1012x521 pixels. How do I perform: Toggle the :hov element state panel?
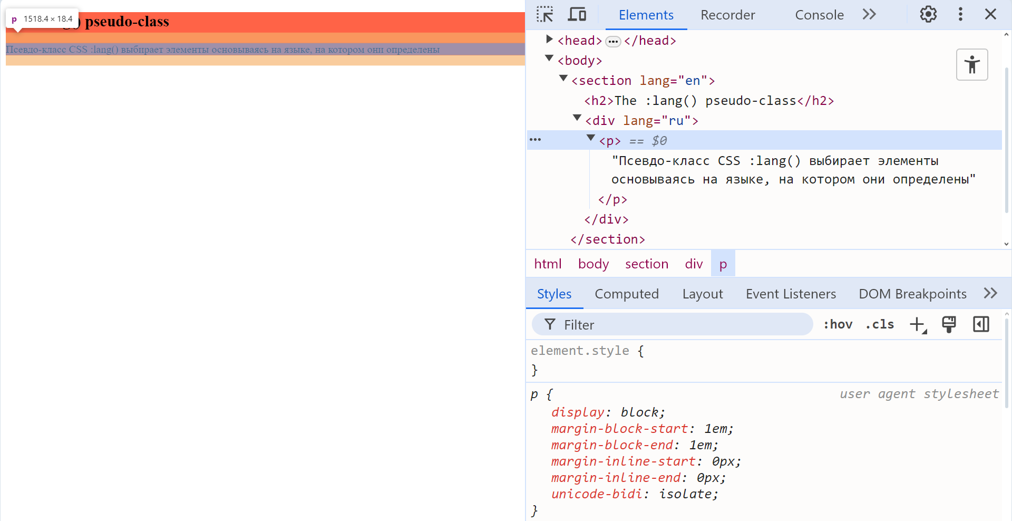point(838,324)
